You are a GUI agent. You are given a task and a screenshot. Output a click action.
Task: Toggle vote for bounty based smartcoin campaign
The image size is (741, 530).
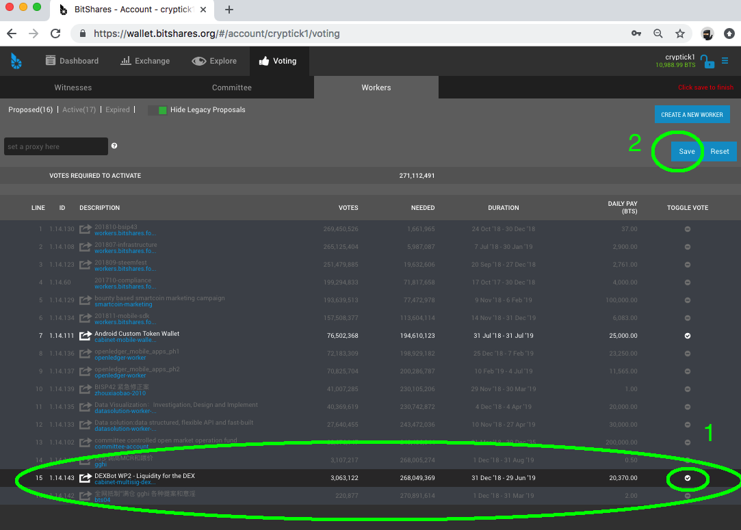pos(688,300)
